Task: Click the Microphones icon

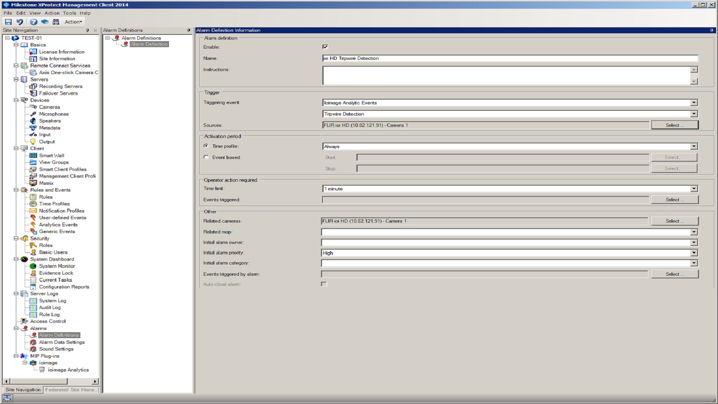Action: pyautogui.click(x=33, y=114)
